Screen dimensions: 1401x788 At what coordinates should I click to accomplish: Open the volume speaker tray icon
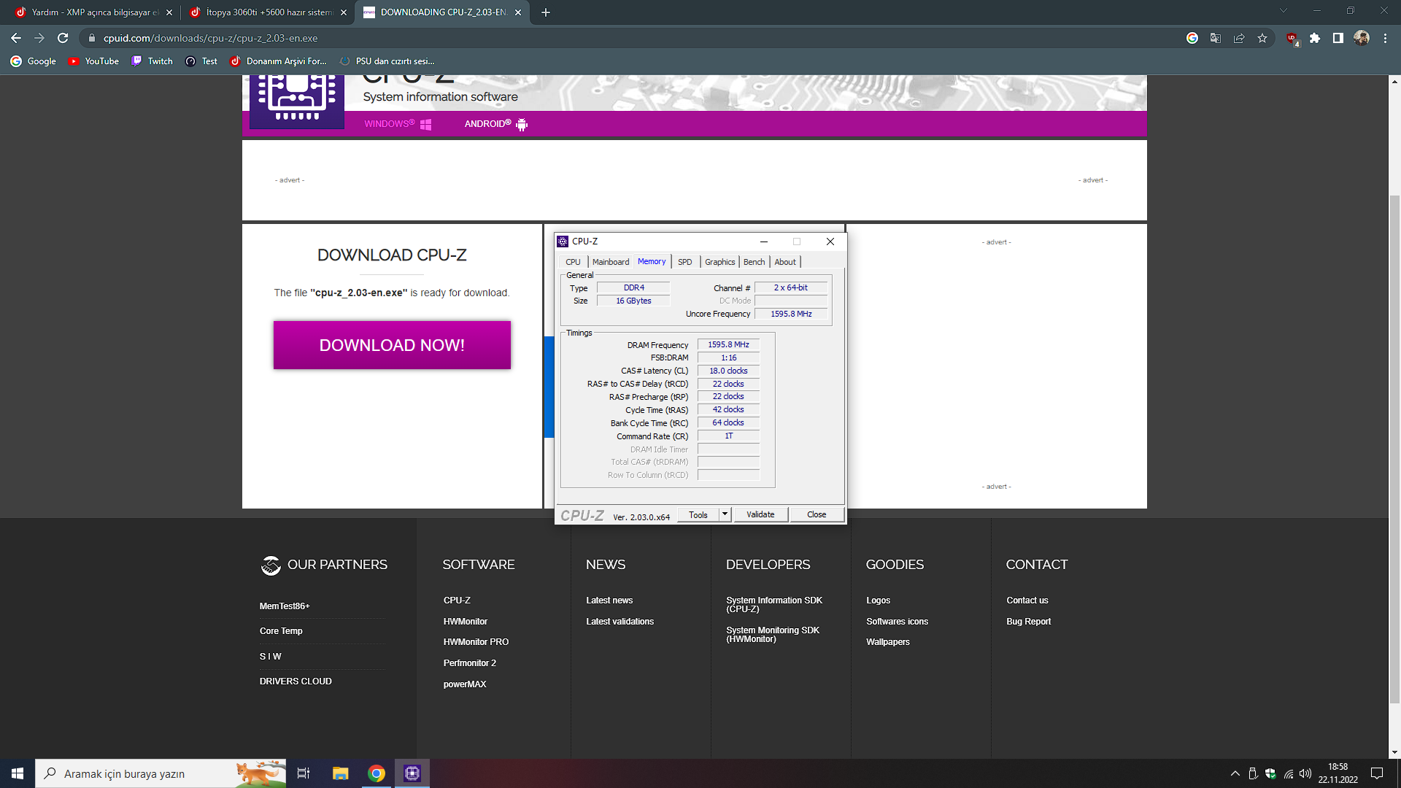tap(1305, 773)
